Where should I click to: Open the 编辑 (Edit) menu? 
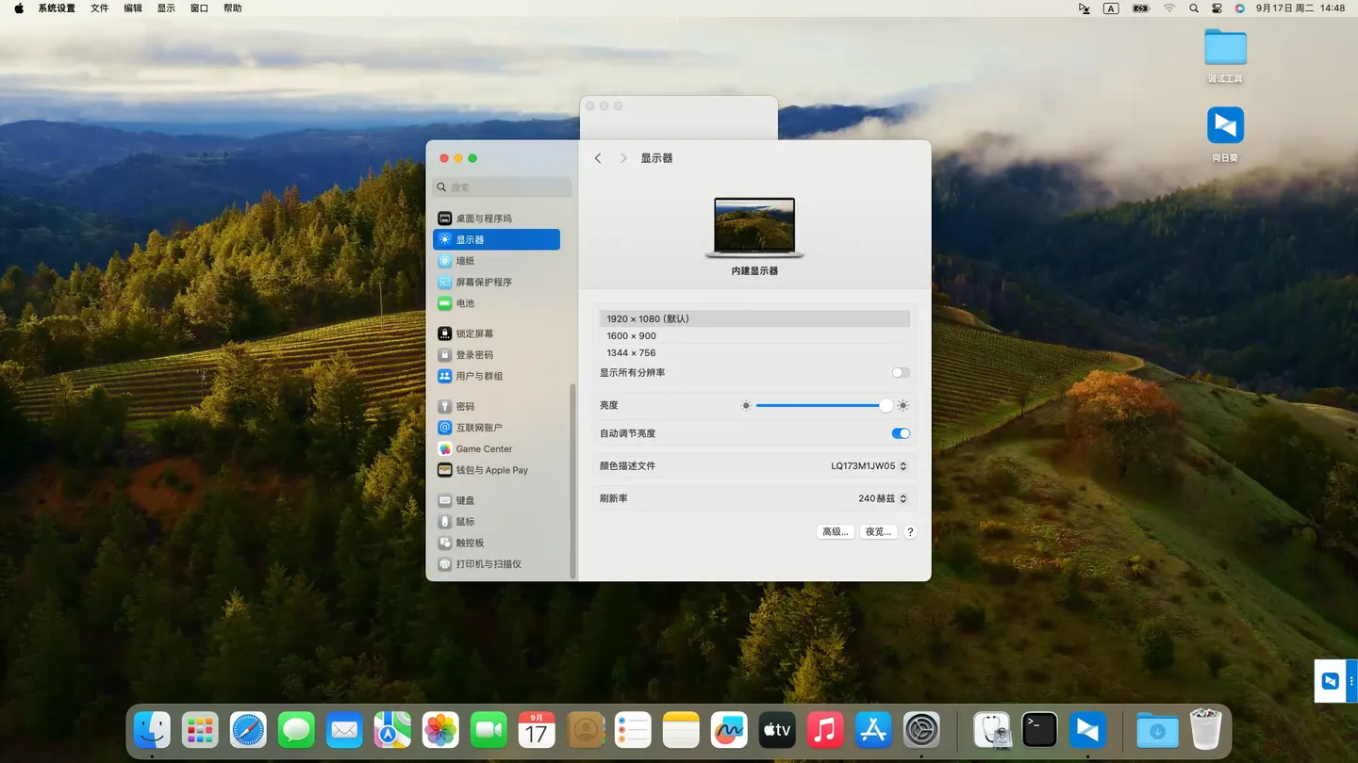(x=133, y=8)
